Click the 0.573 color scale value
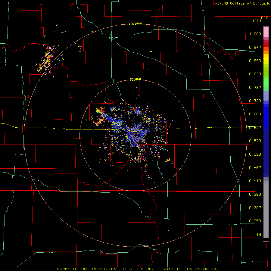The width and height of the screenshot is (271, 271). coord(255,141)
